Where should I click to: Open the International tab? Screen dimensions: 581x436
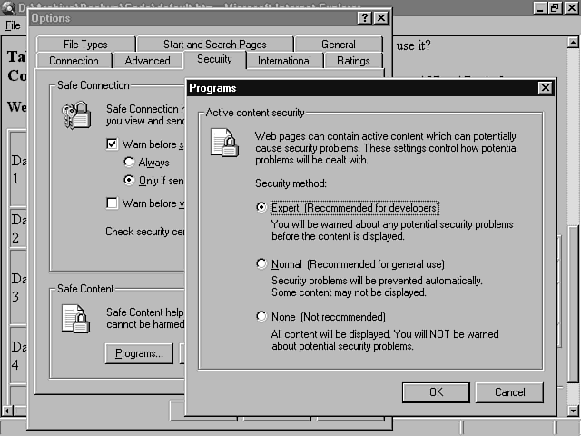(284, 61)
